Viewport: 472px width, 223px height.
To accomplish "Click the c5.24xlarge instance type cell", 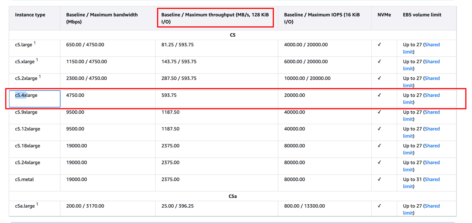I will (x=35, y=166).
